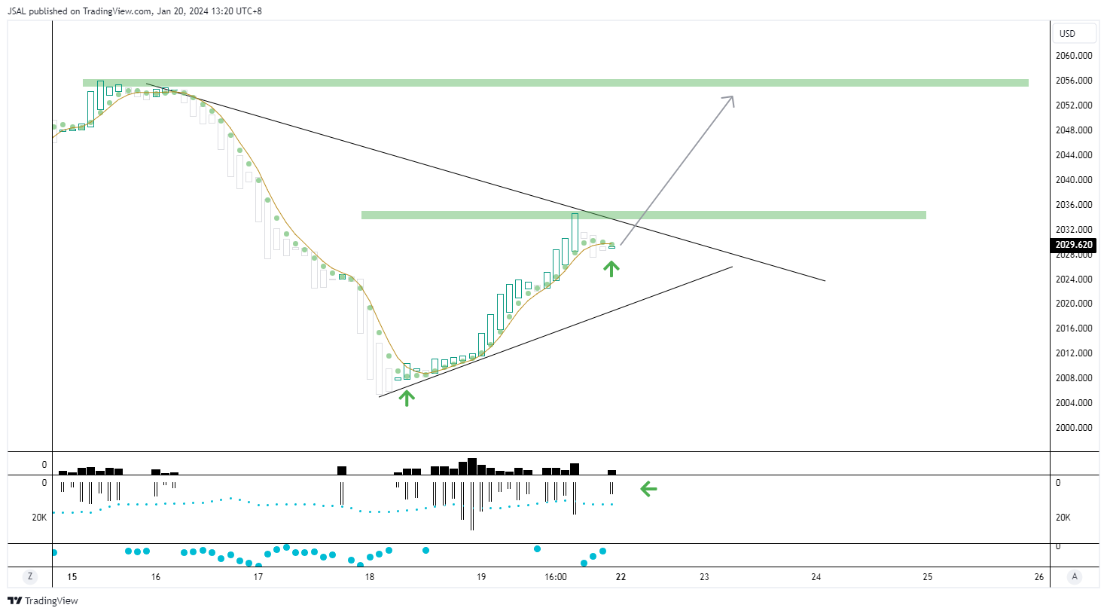Click date 26 on time axis
The width and height of the screenshot is (1107, 614).
[x=1039, y=577]
